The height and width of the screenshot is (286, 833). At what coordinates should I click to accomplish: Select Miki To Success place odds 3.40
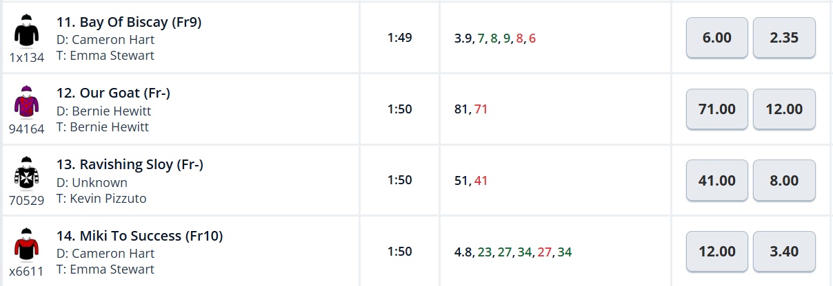(x=784, y=252)
